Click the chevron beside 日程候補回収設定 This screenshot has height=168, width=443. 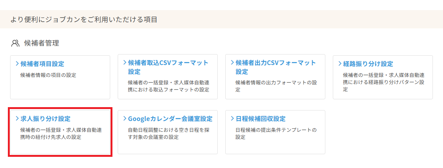pyautogui.click(x=232, y=118)
